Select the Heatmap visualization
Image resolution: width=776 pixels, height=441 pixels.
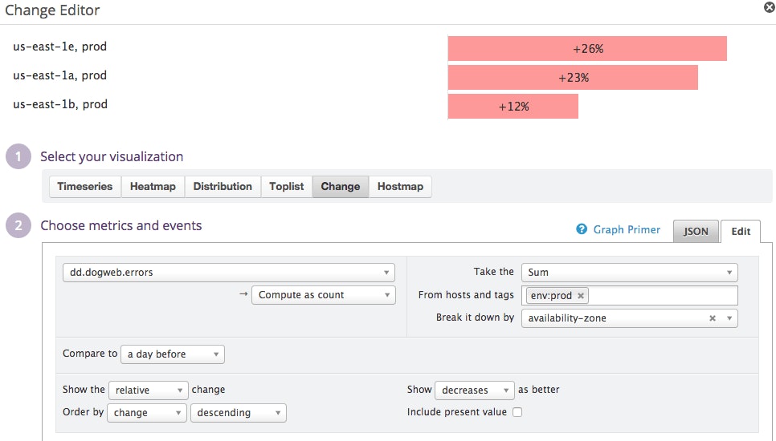[153, 187]
